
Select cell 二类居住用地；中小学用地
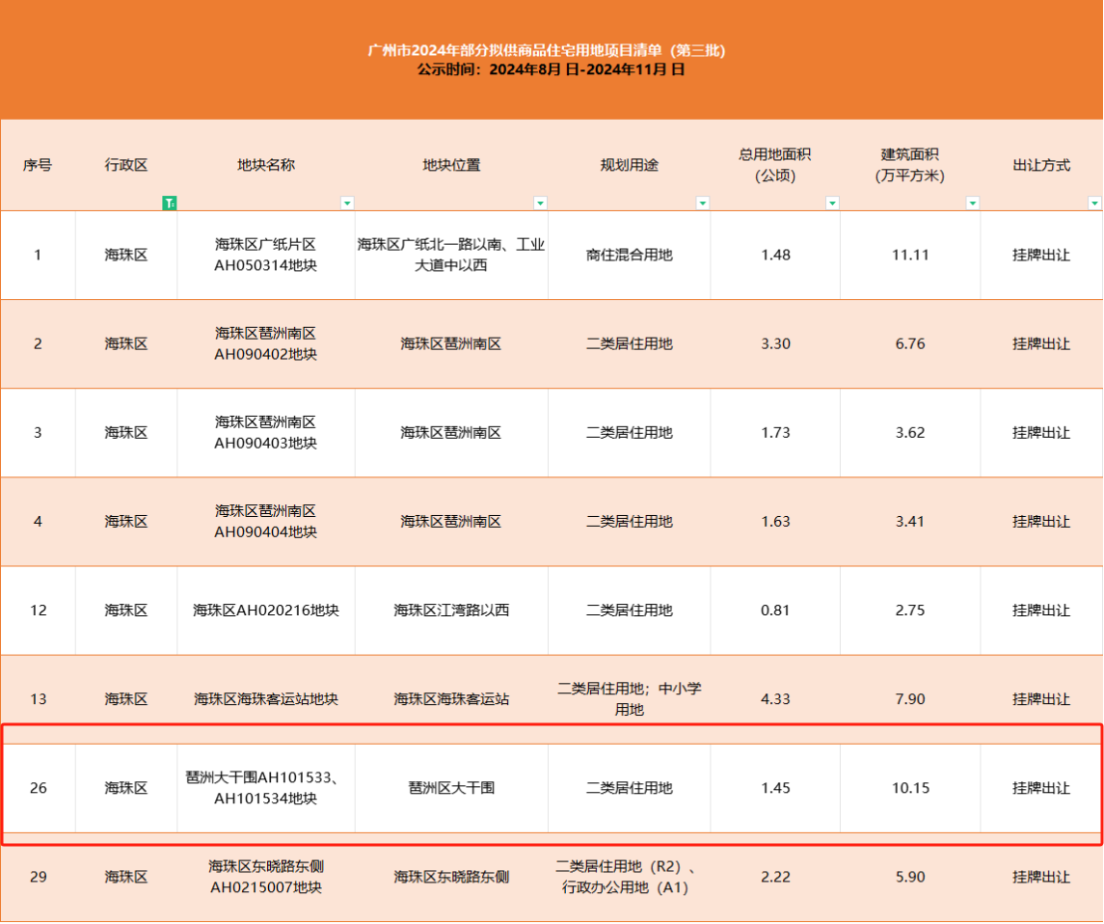pyautogui.click(x=630, y=698)
